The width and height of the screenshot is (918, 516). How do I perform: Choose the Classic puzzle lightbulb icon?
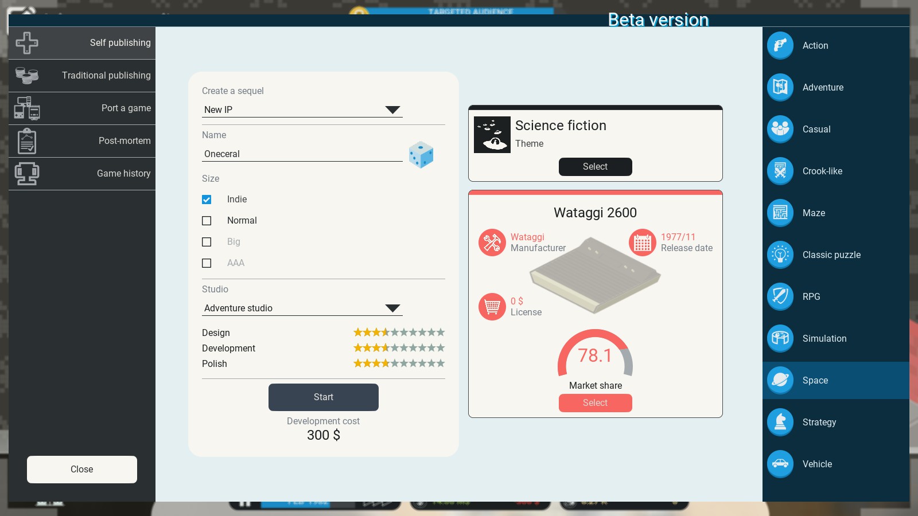pos(780,255)
